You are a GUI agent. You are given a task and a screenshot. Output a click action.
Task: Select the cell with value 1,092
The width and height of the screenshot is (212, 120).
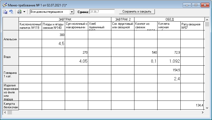pos(169,61)
